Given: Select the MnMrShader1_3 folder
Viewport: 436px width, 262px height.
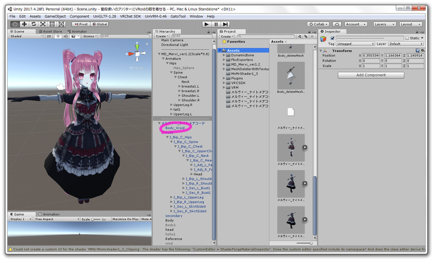Looking at the screenshot, I should click(244, 74).
